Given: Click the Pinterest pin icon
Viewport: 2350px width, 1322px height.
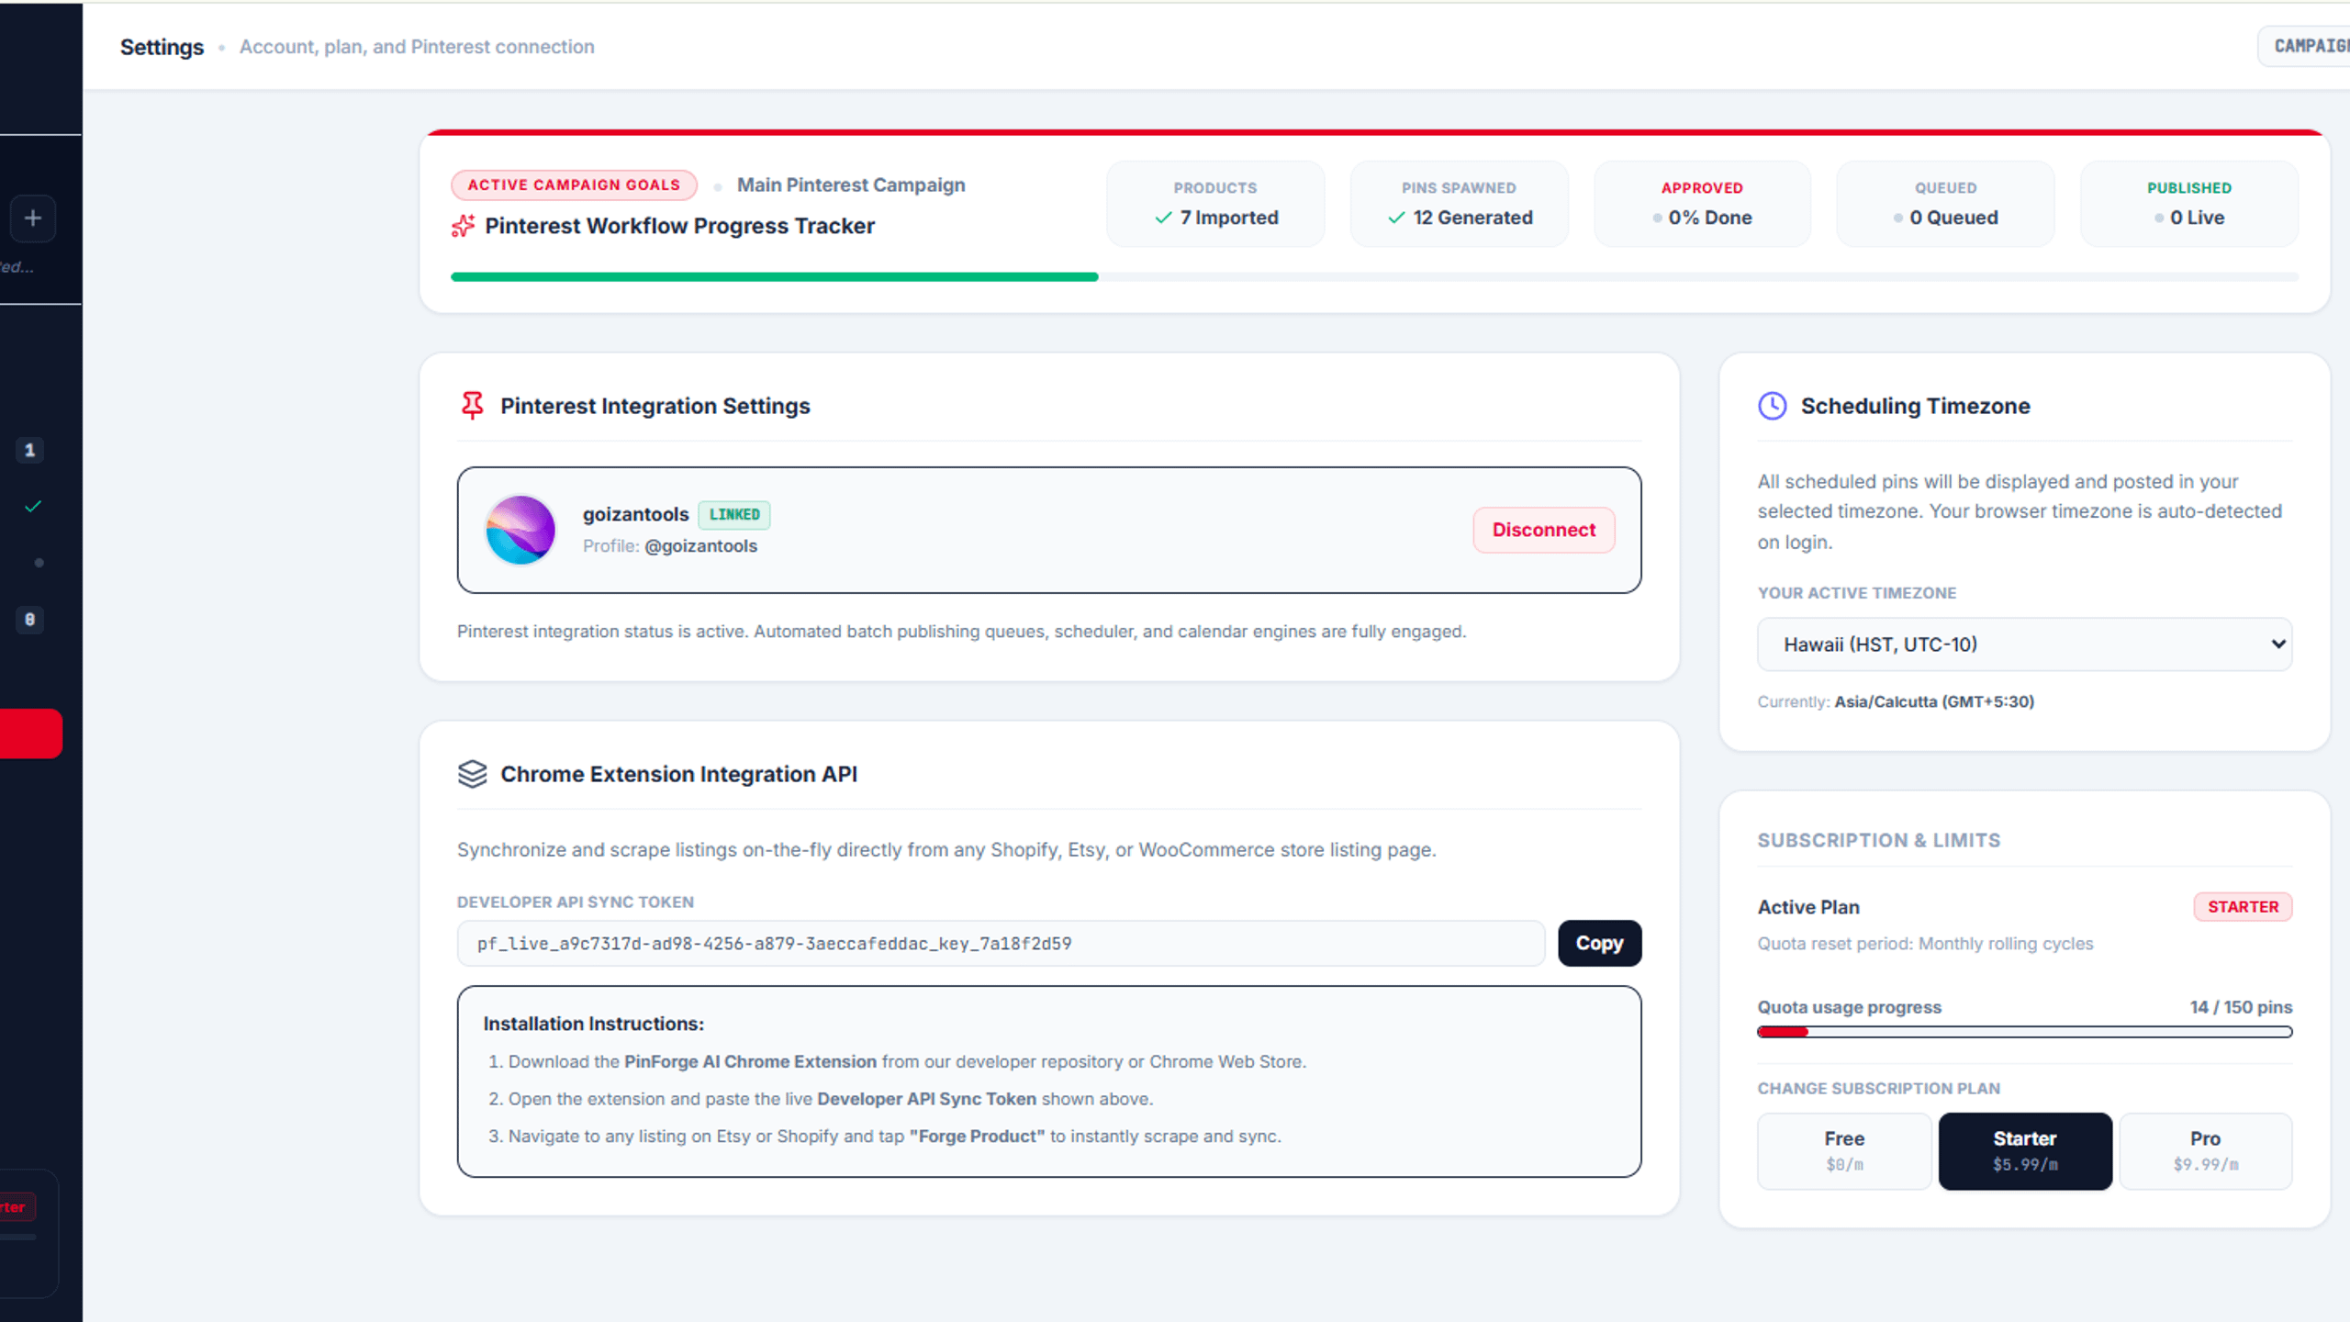Looking at the screenshot, I should [472, 406].
